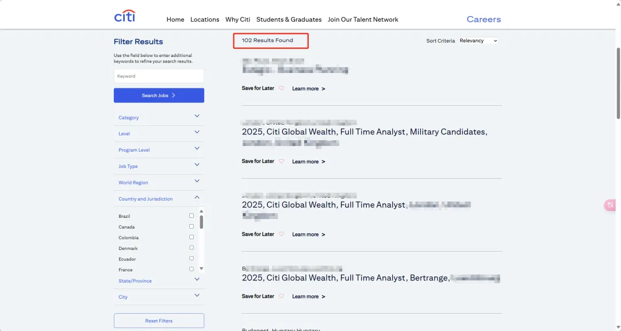Open Learn more for the first job result

pos(309,88)
